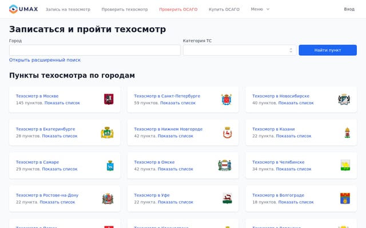Open Техосмотр в Нижнем Новгороде link

click(168, 129)
